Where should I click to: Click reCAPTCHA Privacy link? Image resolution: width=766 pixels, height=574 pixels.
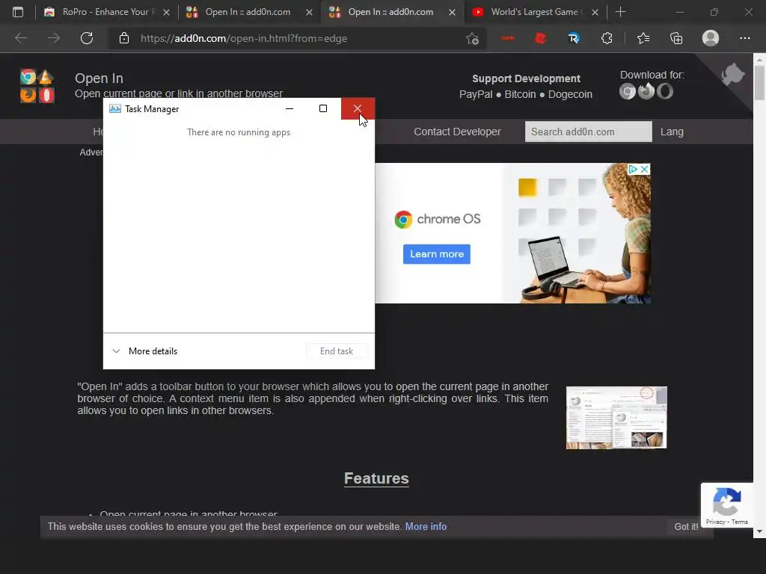click(x=715, y=522)
